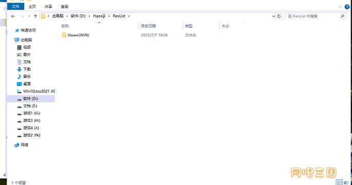Go forward with the forward arrow
The width and height of the screenshot is (352, 185).
[22, 16]
